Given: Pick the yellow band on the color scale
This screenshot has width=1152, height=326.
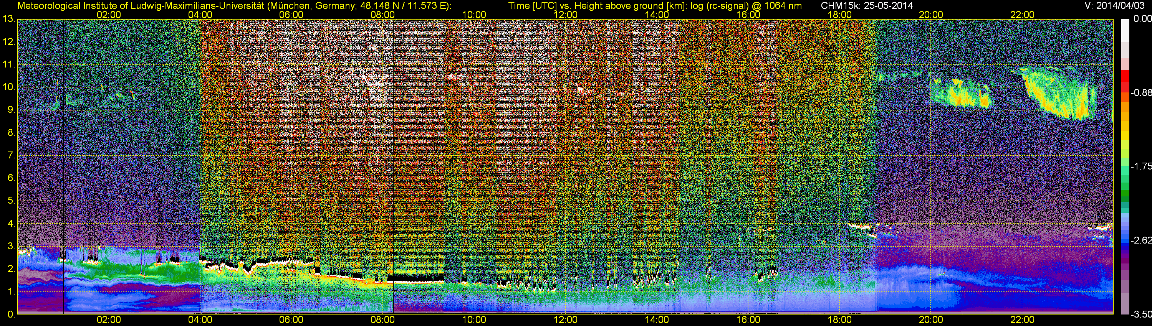Looking at the screenshot, I should coord(1125,134).
